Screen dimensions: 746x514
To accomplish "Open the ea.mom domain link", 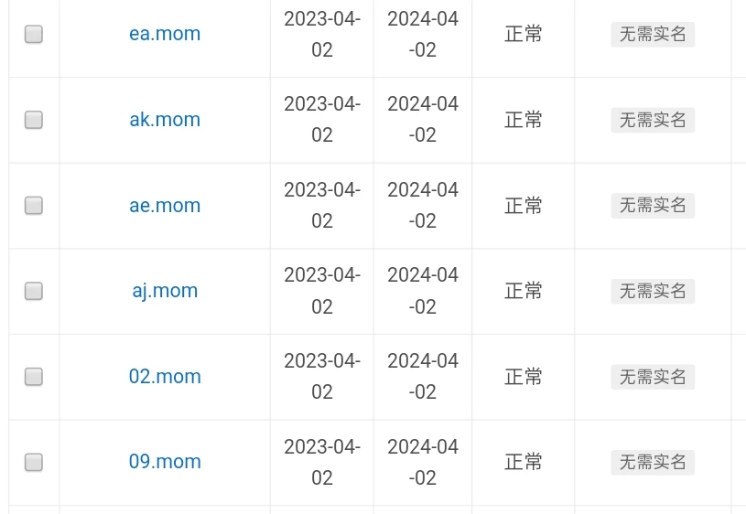I will [x=165, y=34].
